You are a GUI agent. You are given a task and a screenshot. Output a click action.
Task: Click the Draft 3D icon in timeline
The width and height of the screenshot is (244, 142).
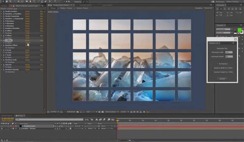(92, 120)
